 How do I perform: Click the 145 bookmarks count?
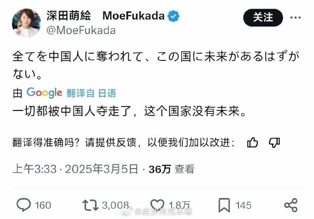(x=244, y=205)
